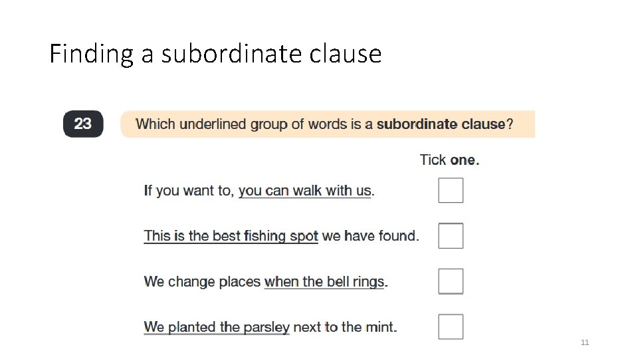Click the underlined phrase "We planted the parsley"
Image resolution: width=638 pixels, height=359 pixels.
(x=217, y=327)
